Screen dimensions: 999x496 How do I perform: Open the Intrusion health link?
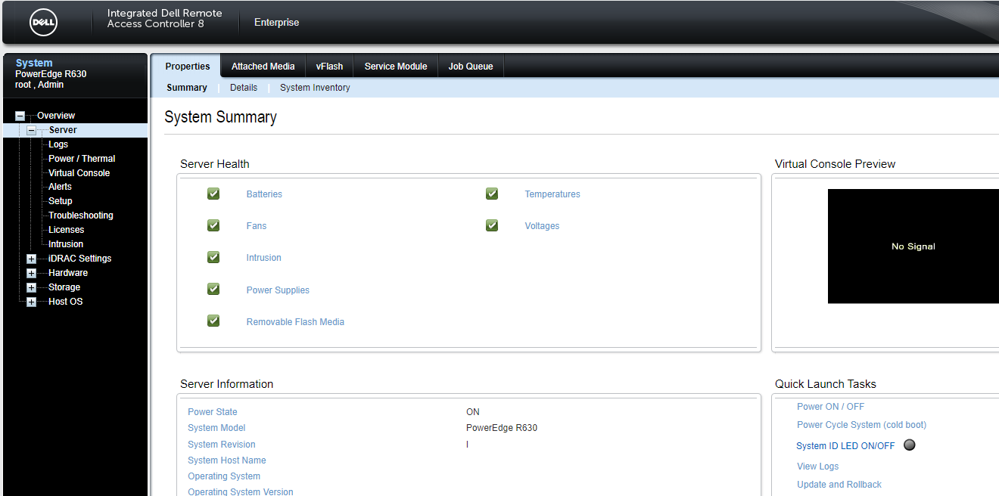(x=263, y=258)
